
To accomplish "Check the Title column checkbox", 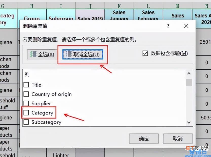I will [x=26, y=85].
